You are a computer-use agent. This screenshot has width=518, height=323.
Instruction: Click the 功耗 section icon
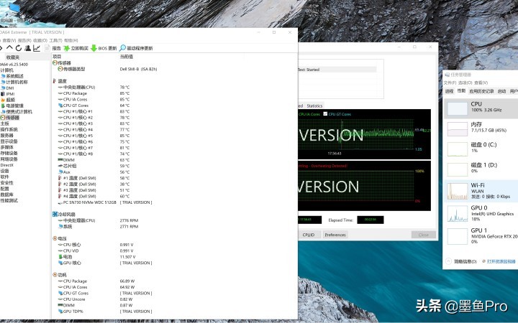pos(55,275)
